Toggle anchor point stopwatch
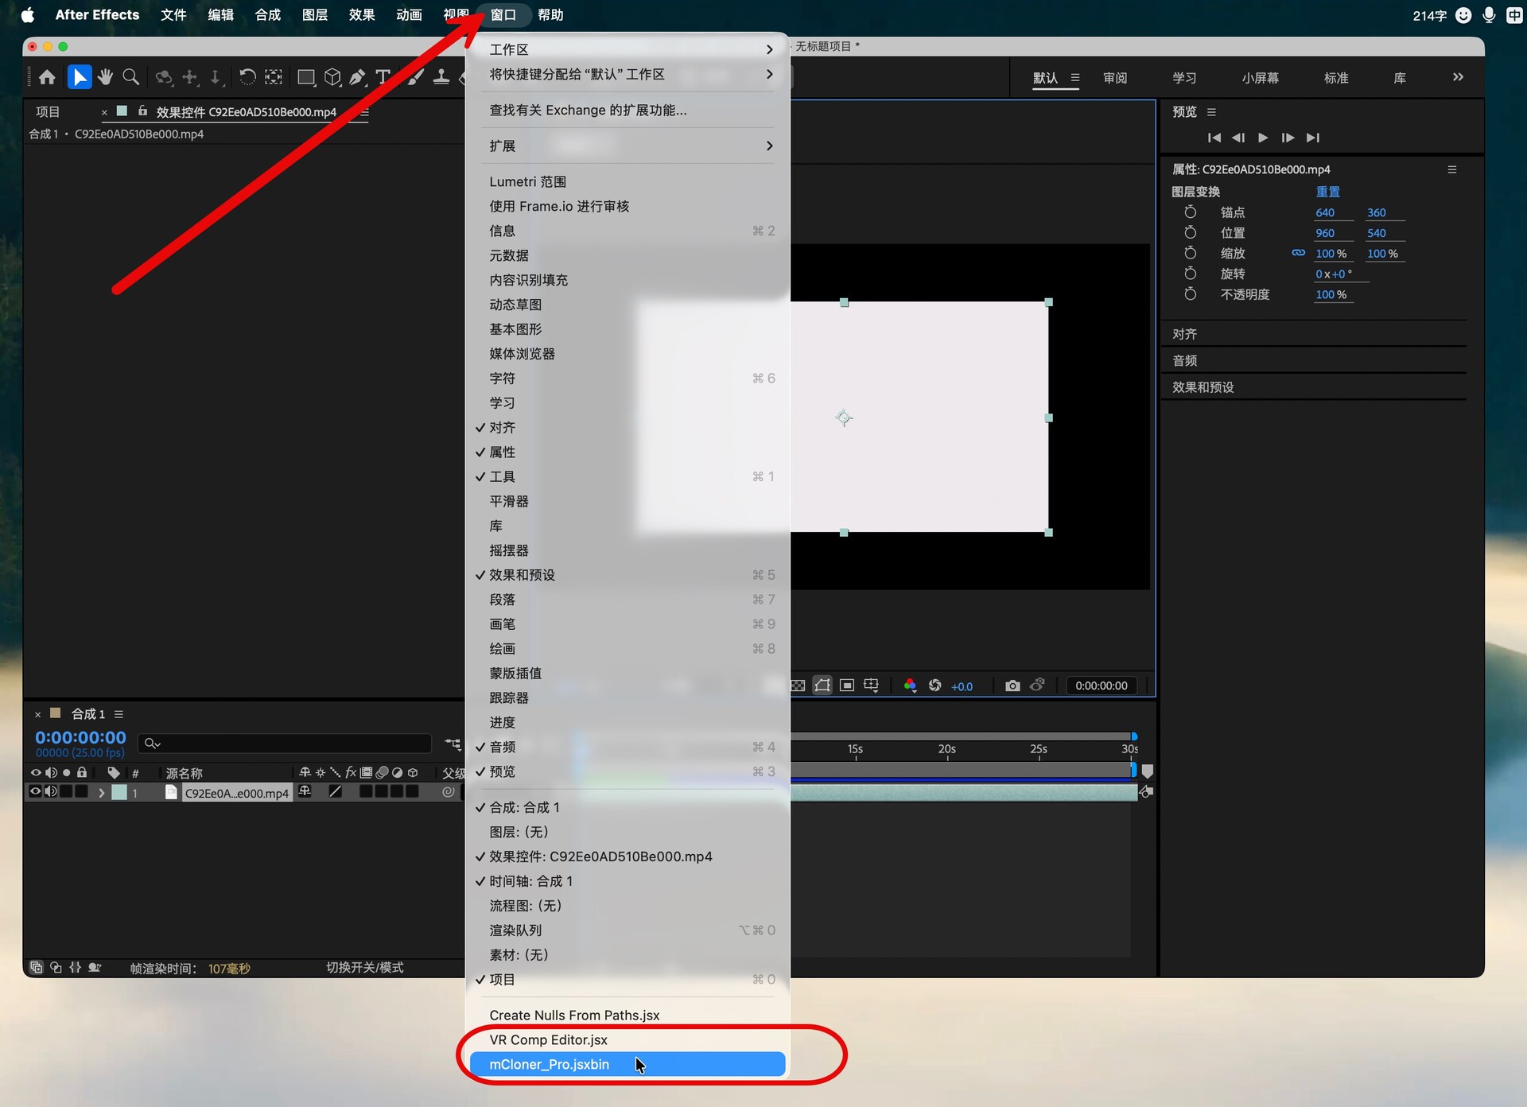This screenshot has height=1107, width=1527. click(x=1191, y=212)
